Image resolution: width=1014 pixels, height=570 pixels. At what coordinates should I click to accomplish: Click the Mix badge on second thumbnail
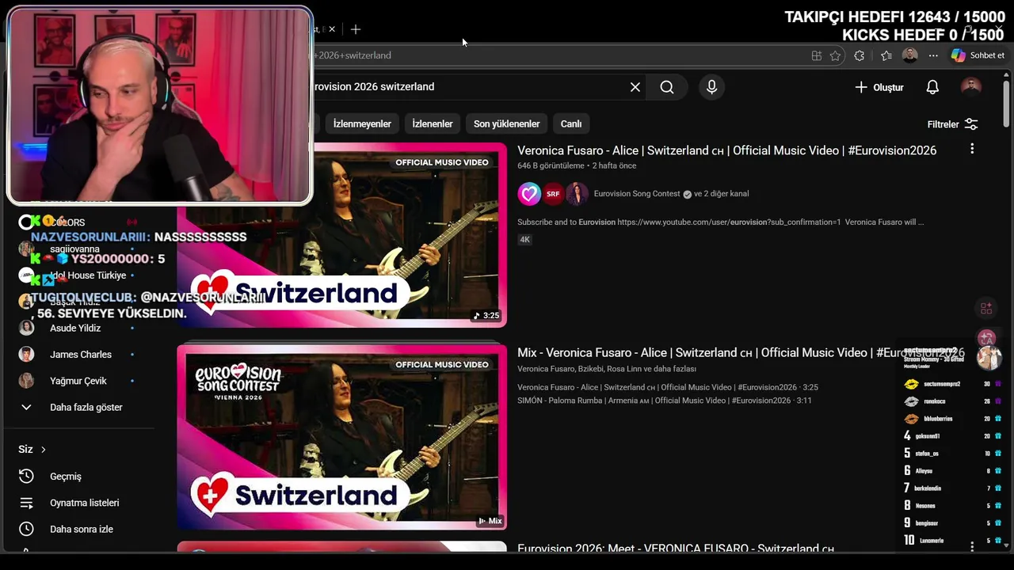490,521
